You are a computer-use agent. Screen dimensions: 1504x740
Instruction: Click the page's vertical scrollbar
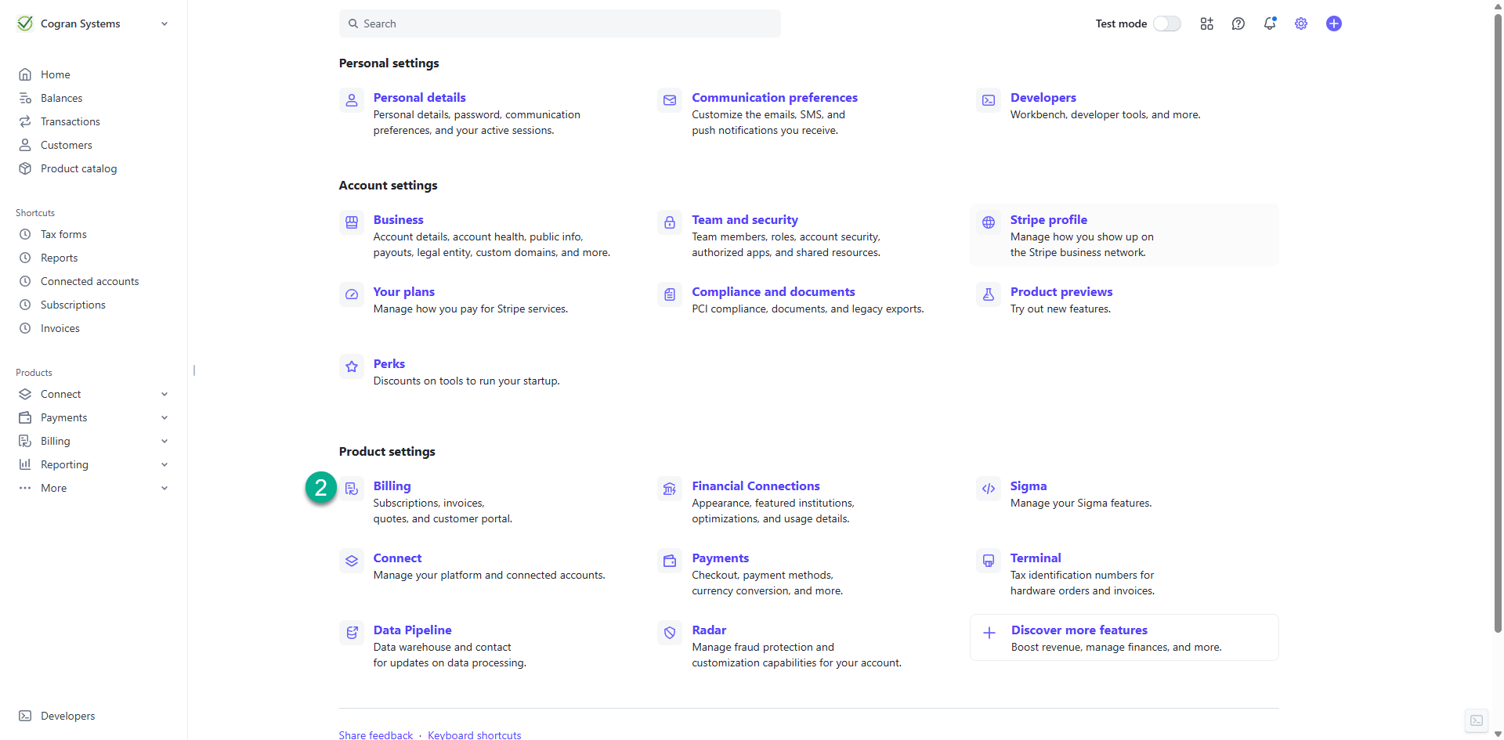(x=1498, y=313)
